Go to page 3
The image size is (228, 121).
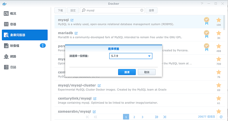coord(142,117)
